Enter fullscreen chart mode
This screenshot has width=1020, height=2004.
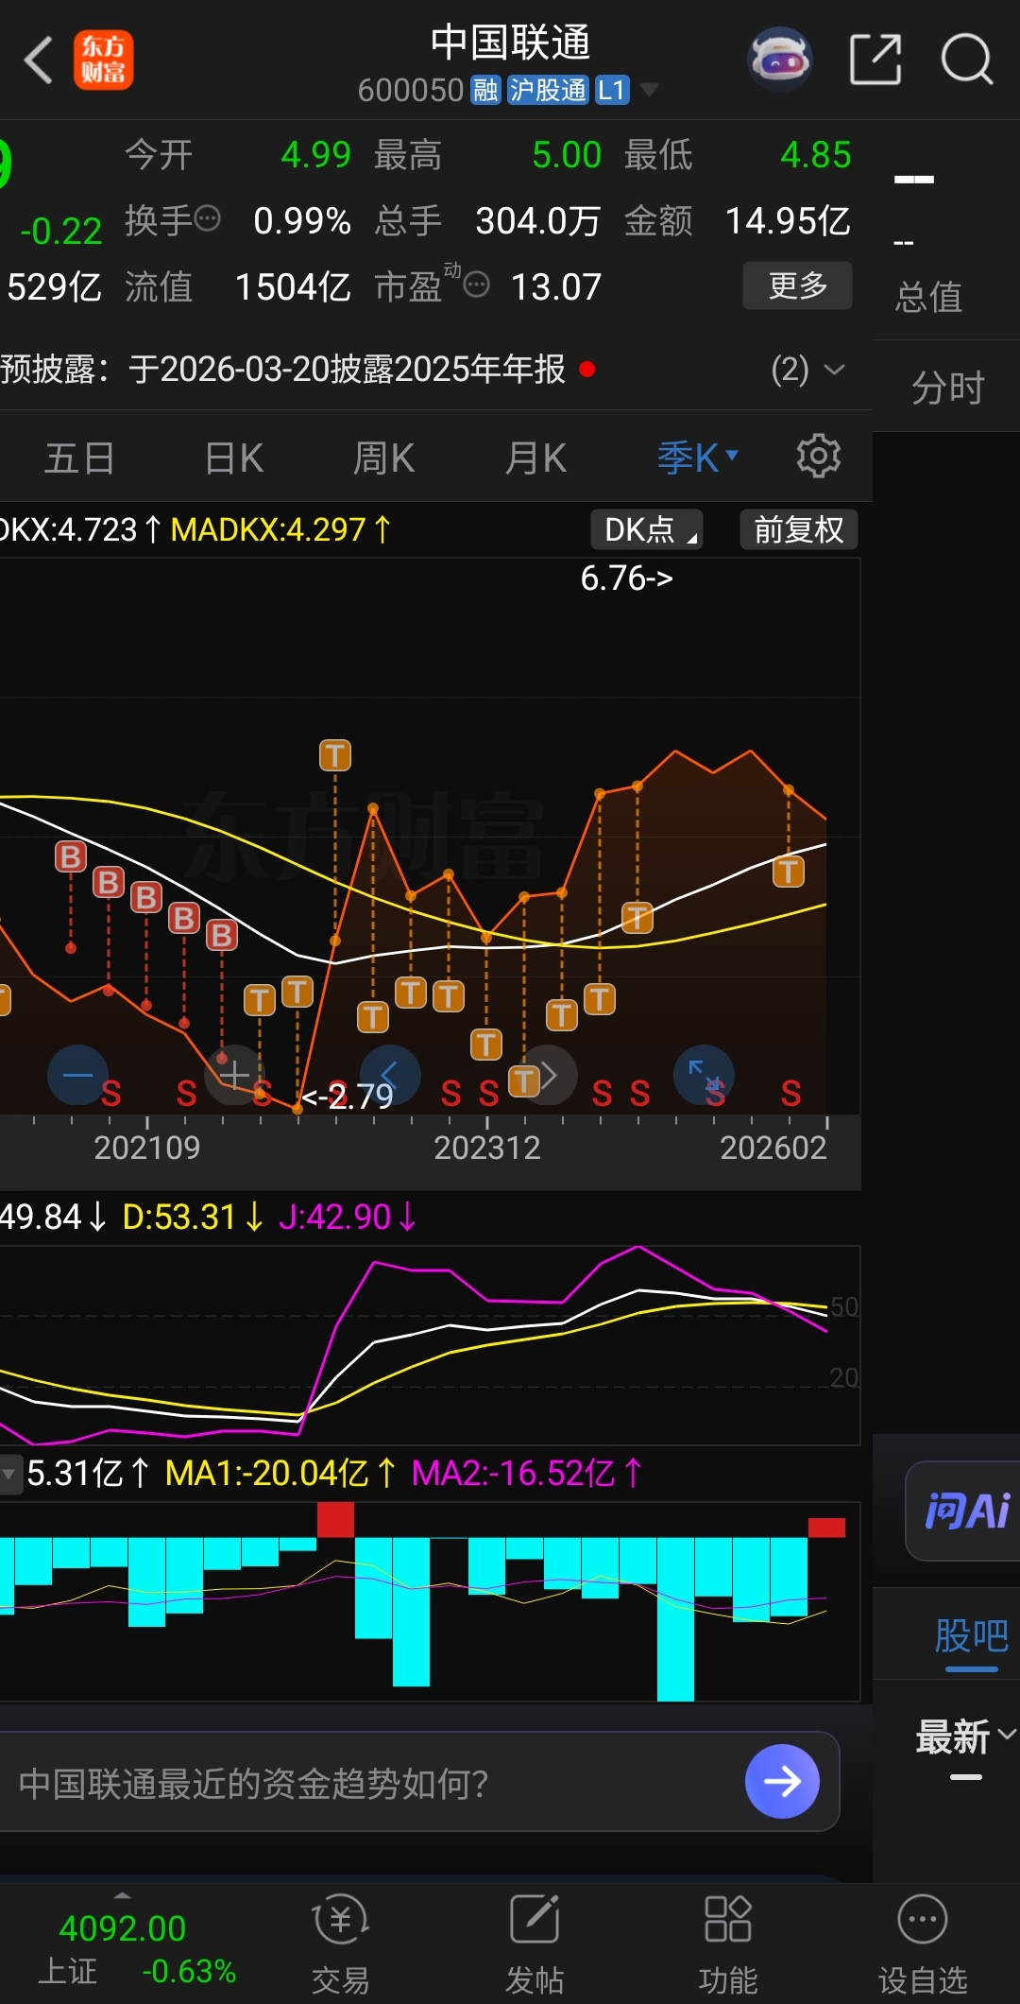pyautogui.click(x=704, y=1075)
